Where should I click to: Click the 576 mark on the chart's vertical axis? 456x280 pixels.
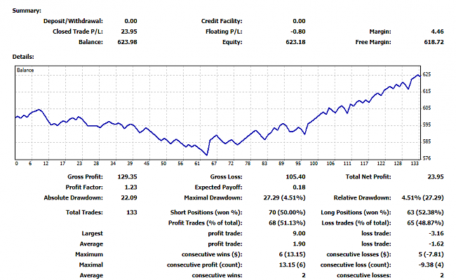point(427,158)
